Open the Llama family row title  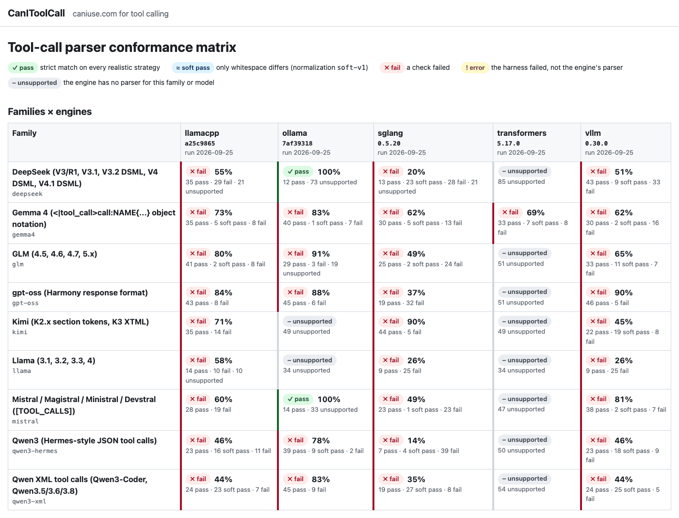54,360
